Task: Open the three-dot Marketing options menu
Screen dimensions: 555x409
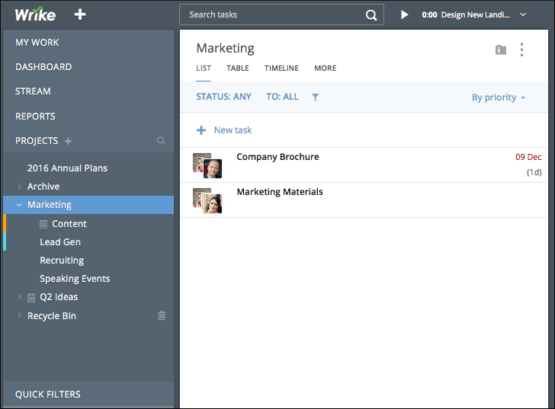Action: (x=522, y=50)
